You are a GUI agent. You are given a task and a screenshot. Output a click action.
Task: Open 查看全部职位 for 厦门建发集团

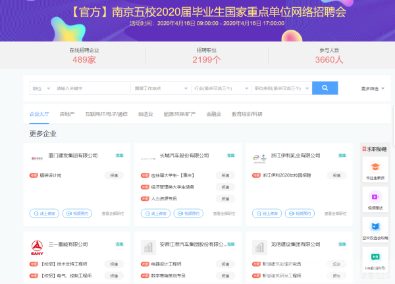[x=113, y=213]
